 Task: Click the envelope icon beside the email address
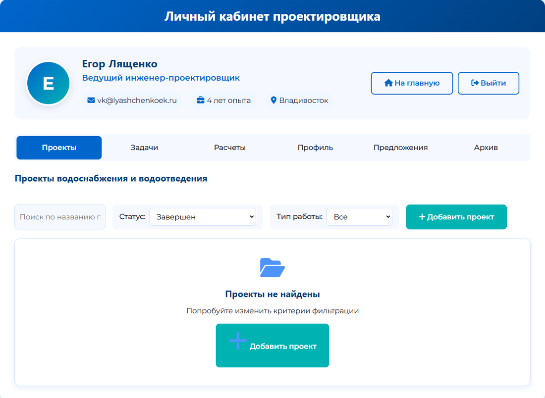(x=91, y=100)
